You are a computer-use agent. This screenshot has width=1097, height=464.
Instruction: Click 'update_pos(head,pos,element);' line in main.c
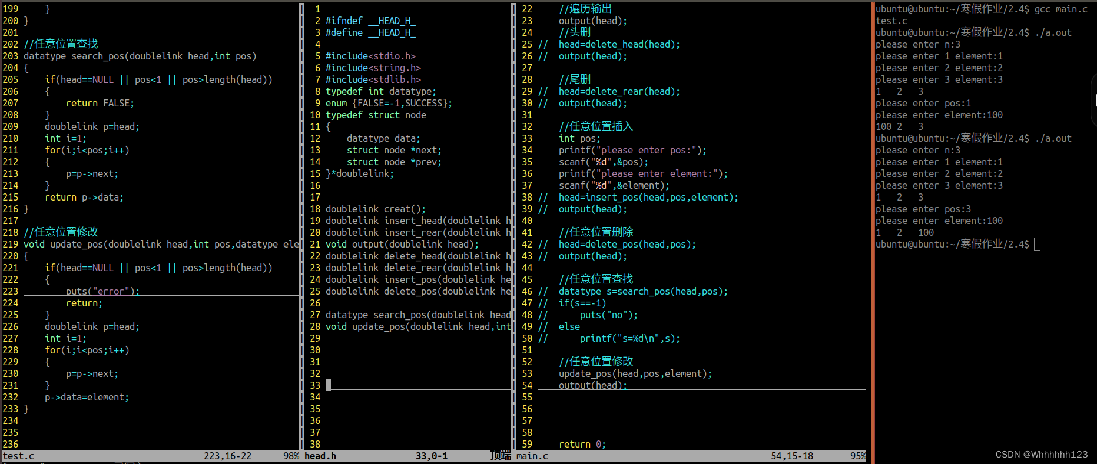pyautogui.click(x=635, y=373)
